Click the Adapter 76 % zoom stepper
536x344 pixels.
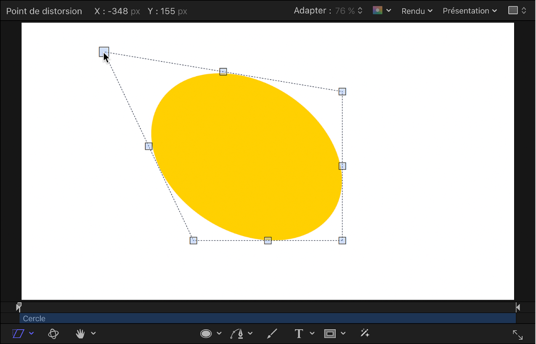[x=360, y=11]
